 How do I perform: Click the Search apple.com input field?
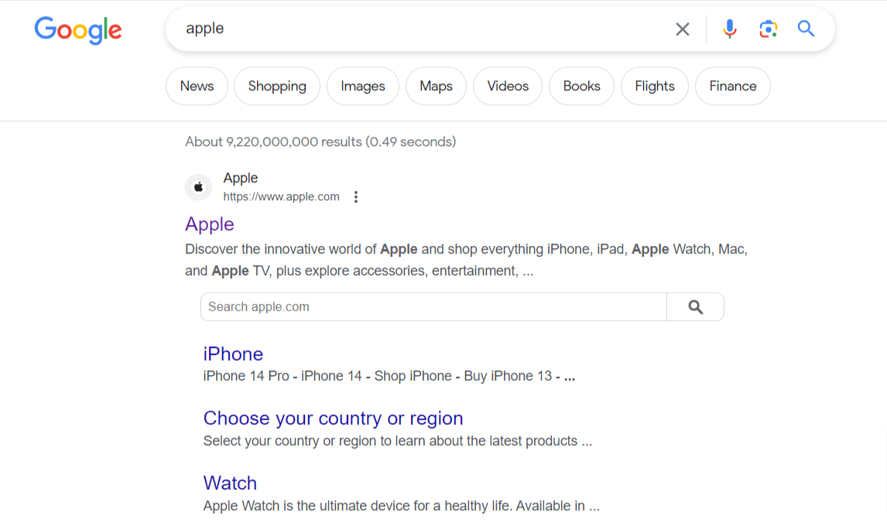tap(433, 307)
